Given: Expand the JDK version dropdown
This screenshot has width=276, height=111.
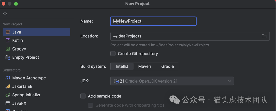Looking at the screenshot, I should 229,81.
